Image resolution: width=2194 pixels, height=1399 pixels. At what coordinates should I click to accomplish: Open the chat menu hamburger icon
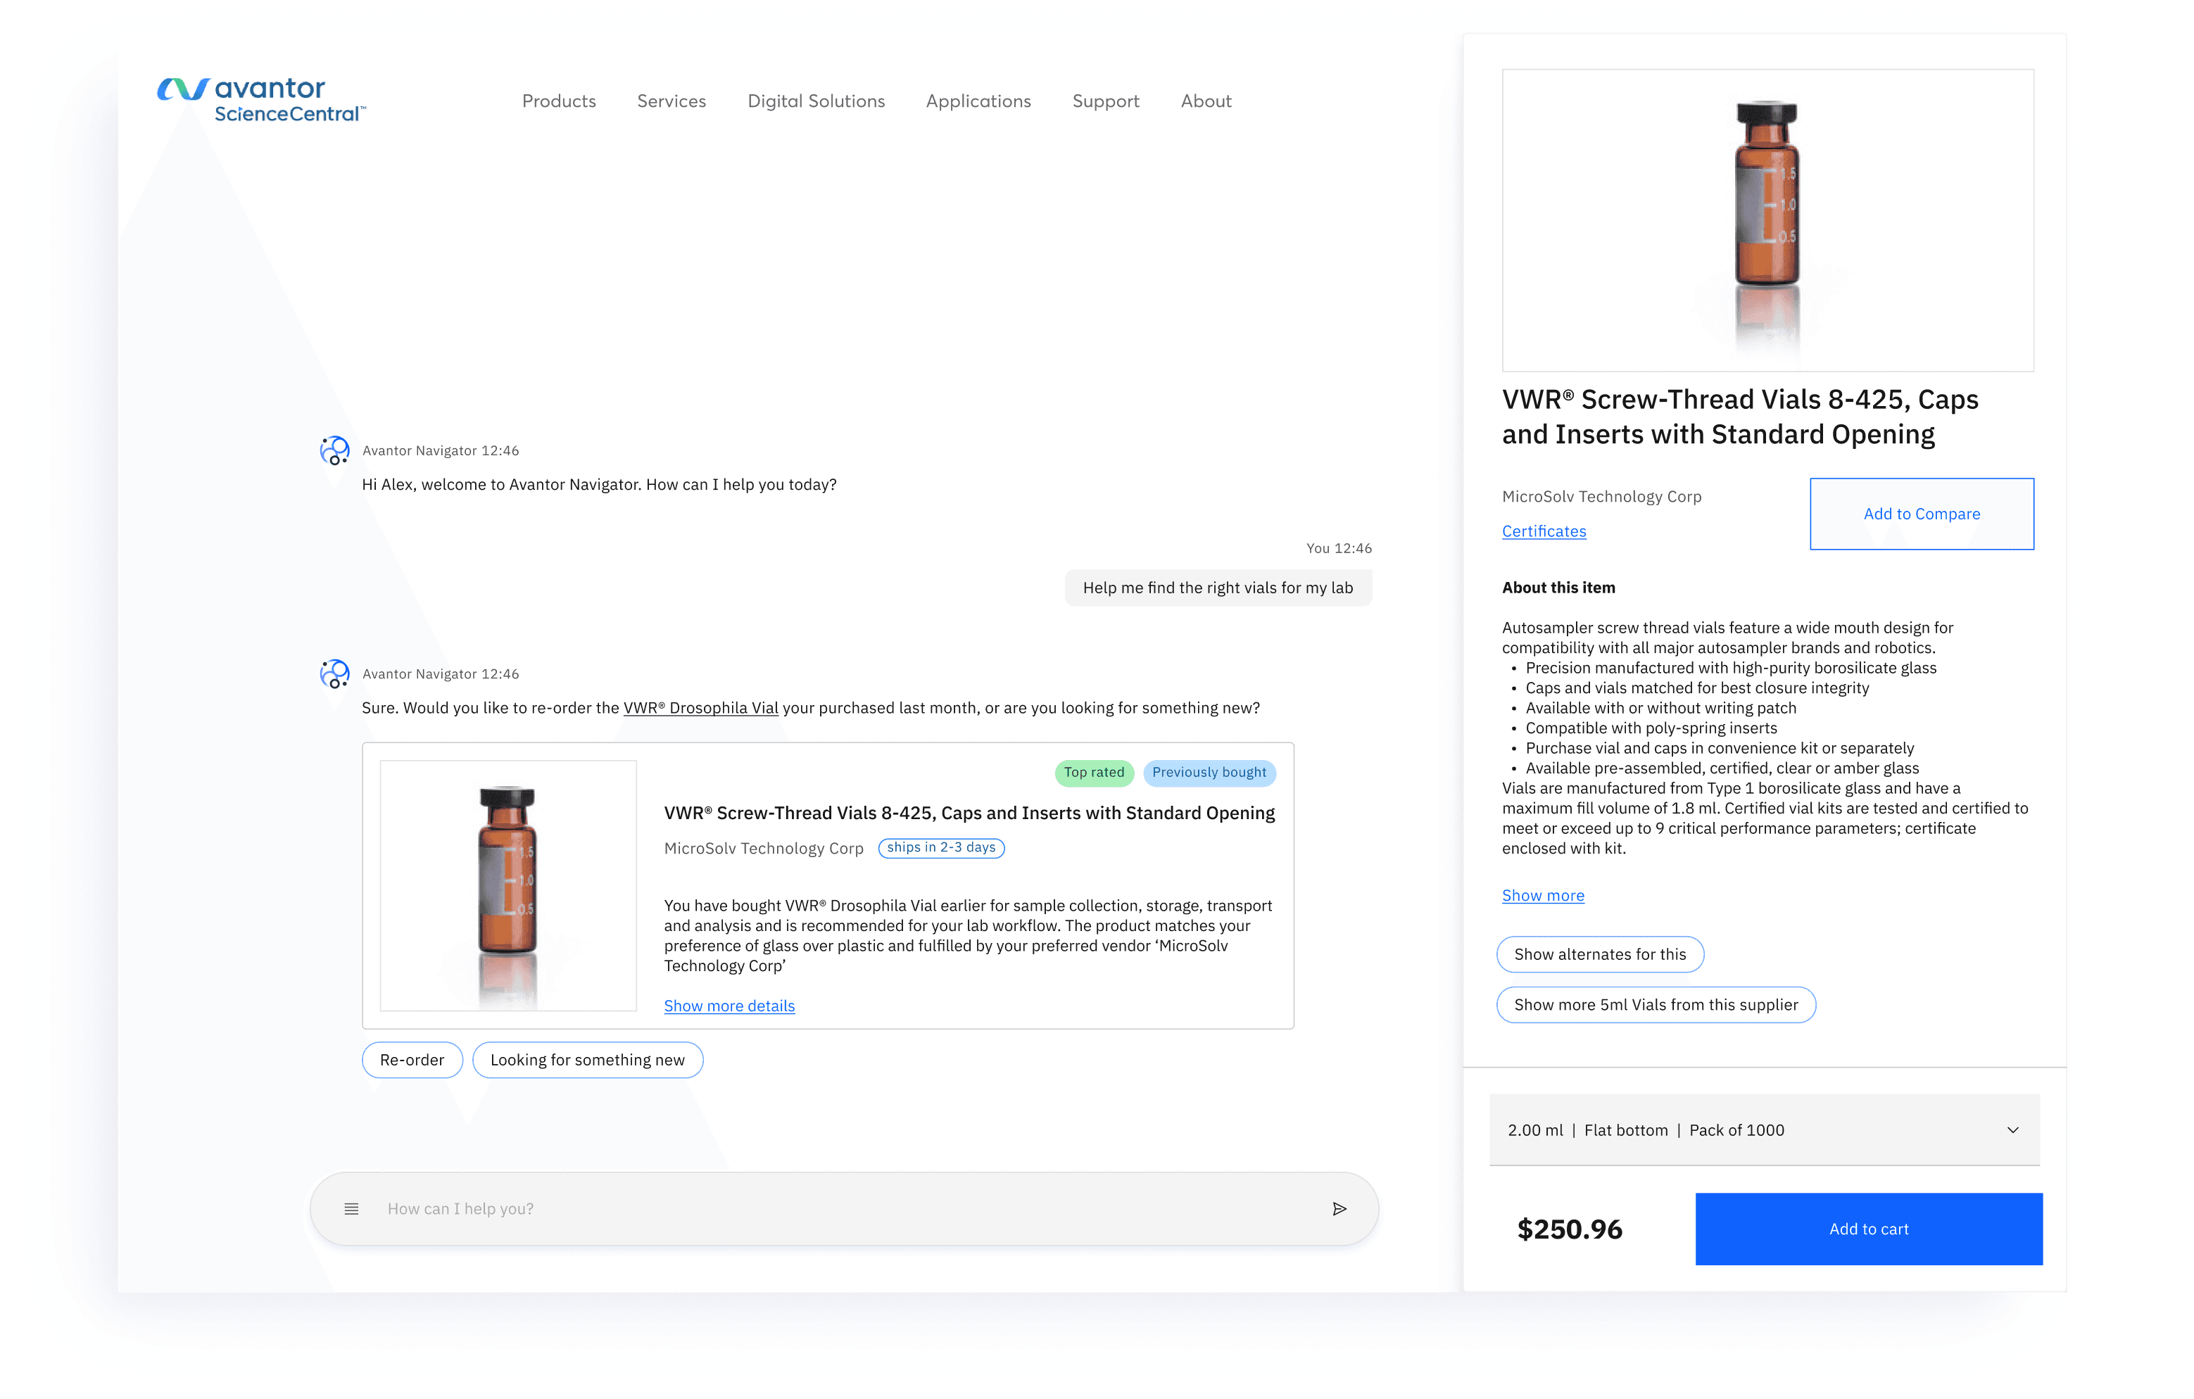tap(352, 1208)
